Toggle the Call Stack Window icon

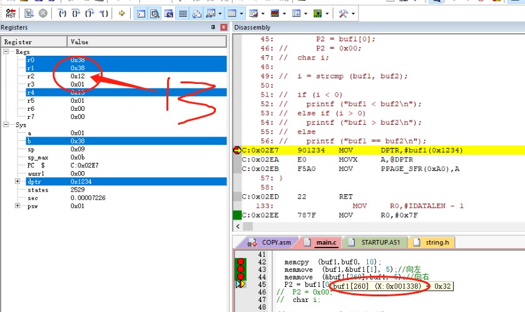pos(196,14)
